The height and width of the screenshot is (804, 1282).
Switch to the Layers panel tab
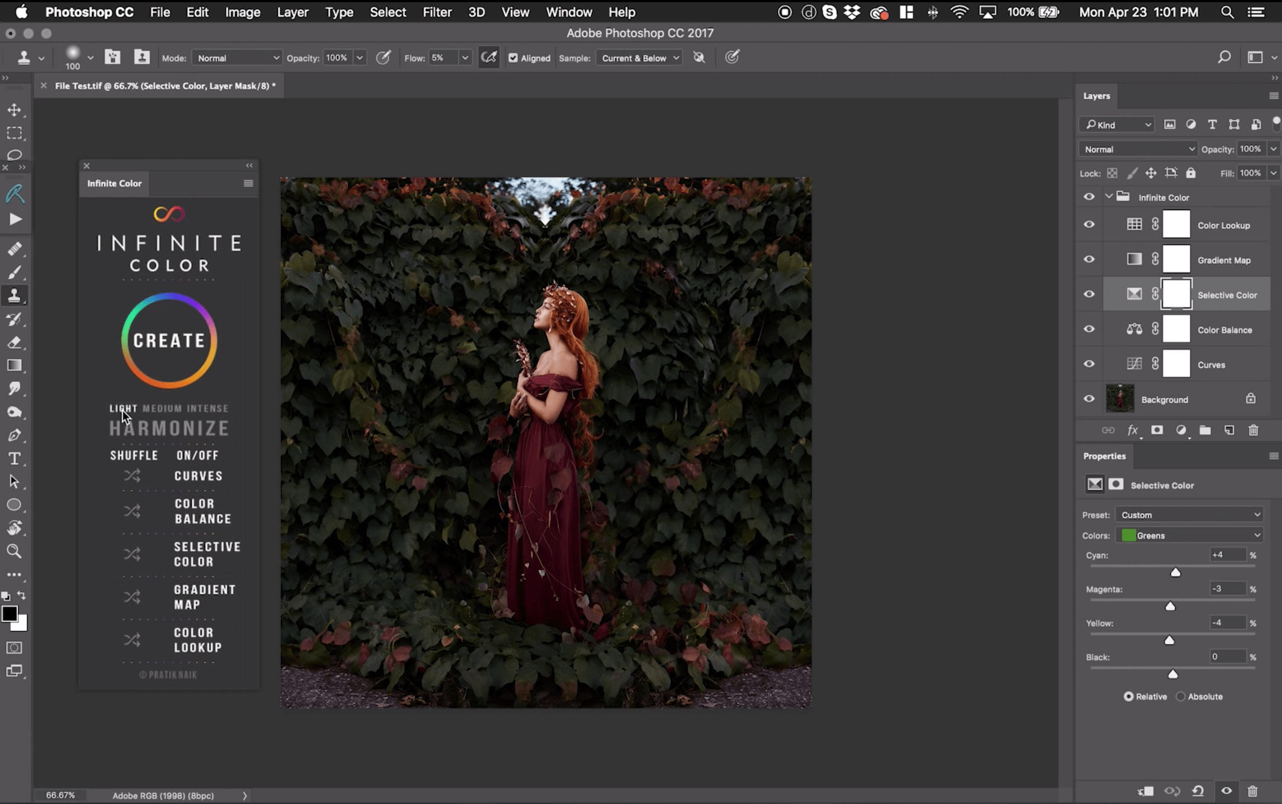(1096, 96)
